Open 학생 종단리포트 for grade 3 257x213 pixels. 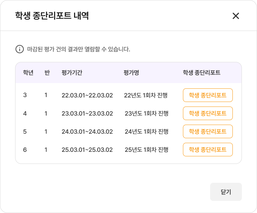click(207, 95)
